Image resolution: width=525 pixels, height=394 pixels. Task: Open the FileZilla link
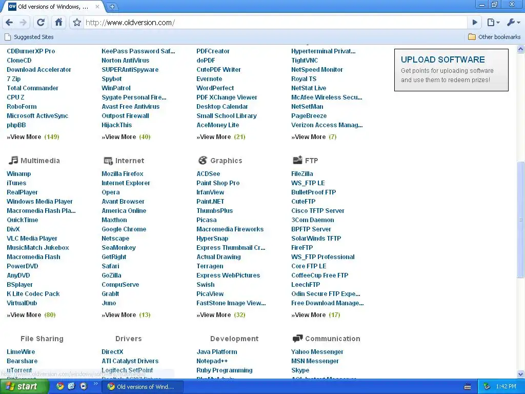pos(302,173)
